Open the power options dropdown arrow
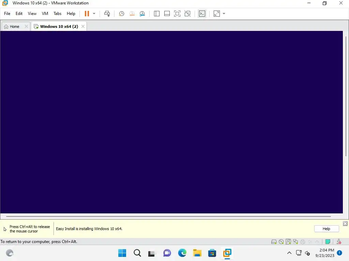This screenshot has width=349, height=261. pos(94,14)
